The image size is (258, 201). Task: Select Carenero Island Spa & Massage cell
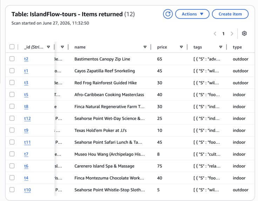104,166
